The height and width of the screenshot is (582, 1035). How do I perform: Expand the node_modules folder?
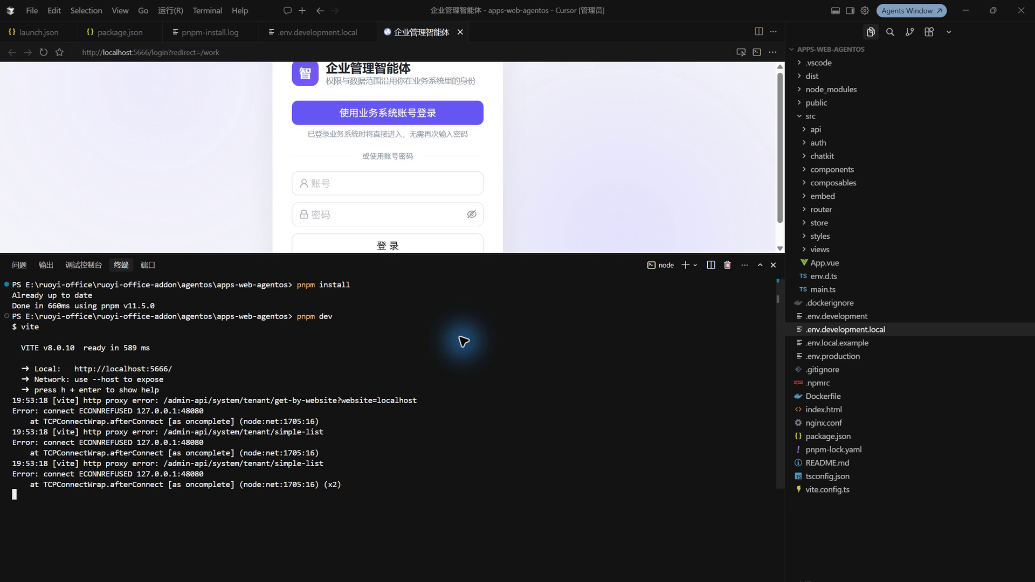pyautogui.click(x=831, y=89)
